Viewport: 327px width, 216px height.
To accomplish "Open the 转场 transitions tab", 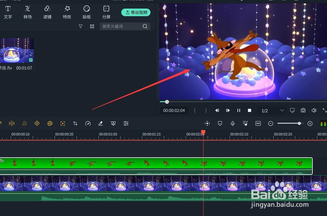I will tap(28, 12).
